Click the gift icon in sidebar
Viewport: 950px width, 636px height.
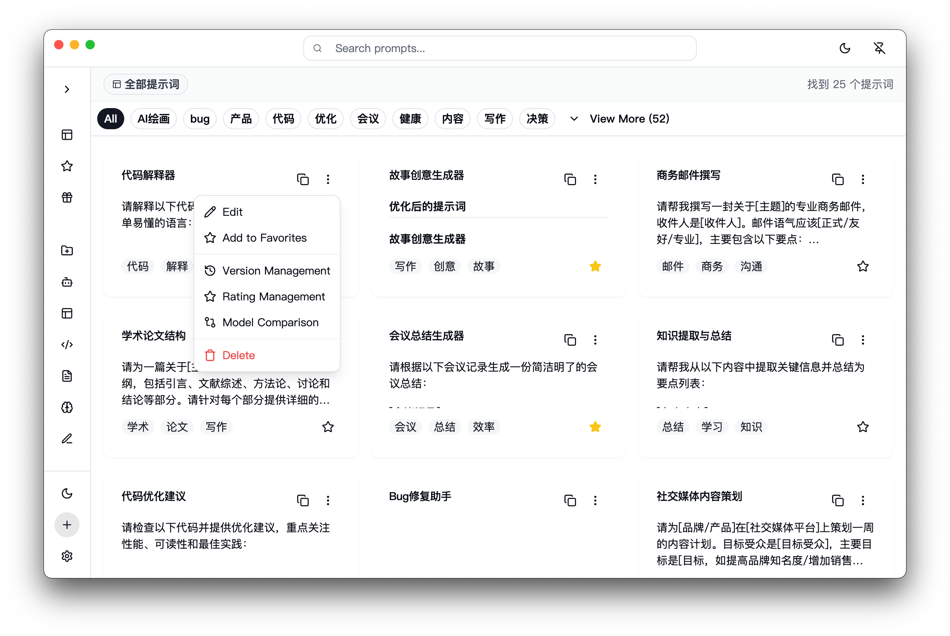point(67,197)
